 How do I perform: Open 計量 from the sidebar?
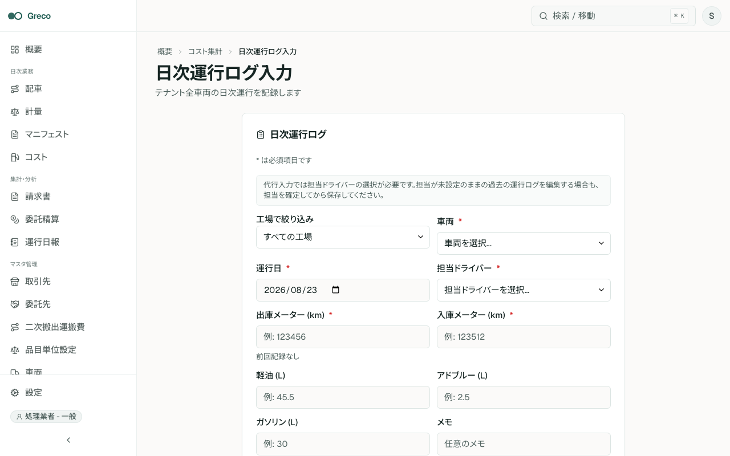coord(68,112)
